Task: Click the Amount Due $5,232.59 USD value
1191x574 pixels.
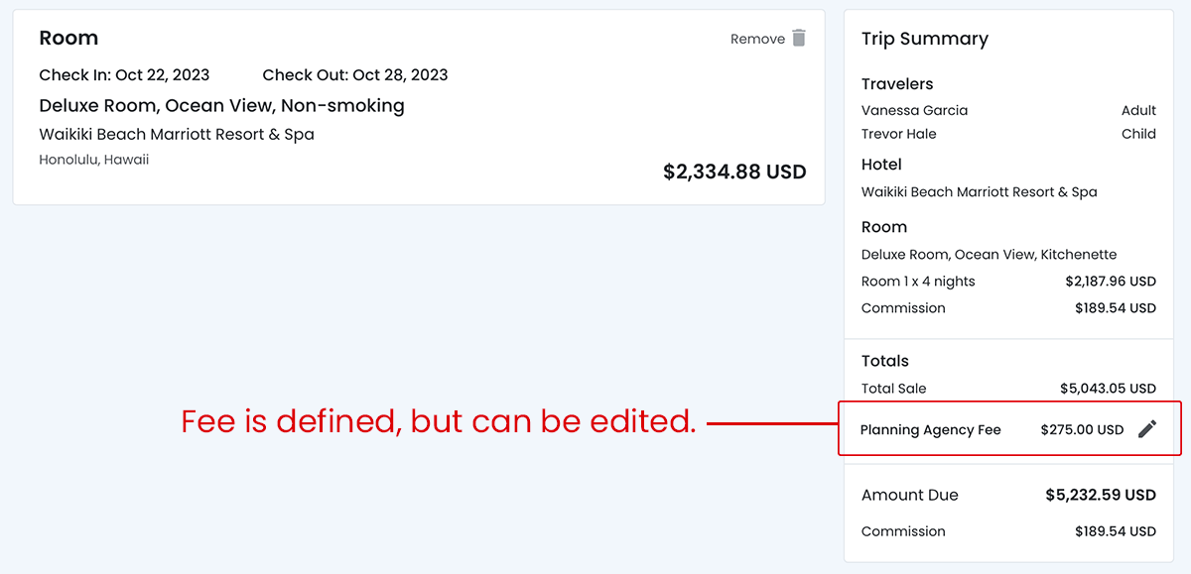Action: coord(1101,495)
